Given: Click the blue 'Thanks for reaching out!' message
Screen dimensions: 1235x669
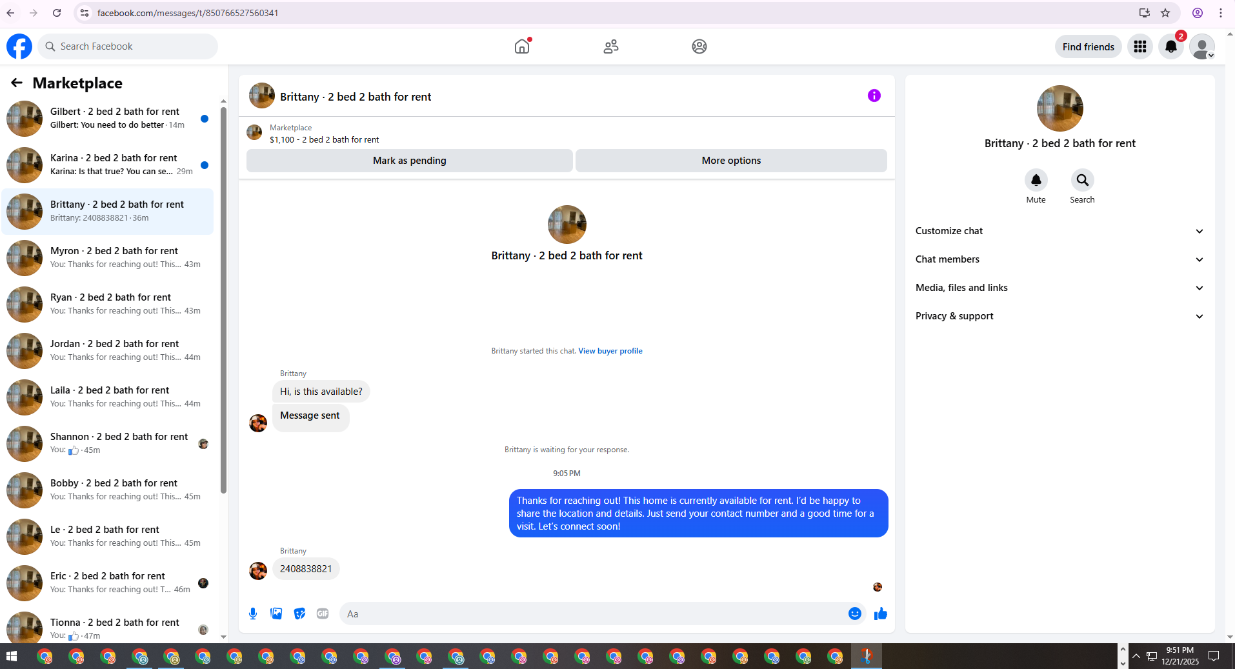Looking at the screenshot, I should (x=699, y=514).
